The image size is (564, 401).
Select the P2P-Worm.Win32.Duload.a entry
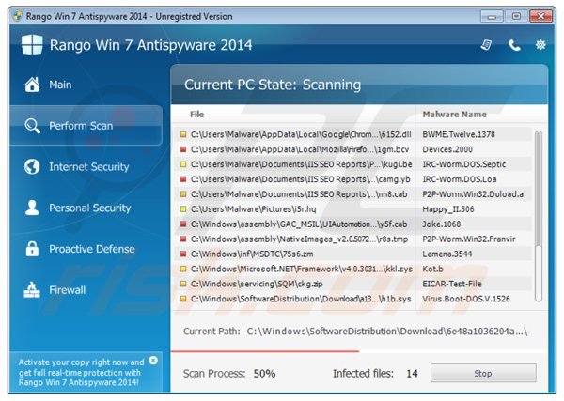pos(473,194)
